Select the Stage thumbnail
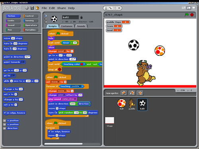Viewport: 199px width, 149px height. (x=109, y=122)
